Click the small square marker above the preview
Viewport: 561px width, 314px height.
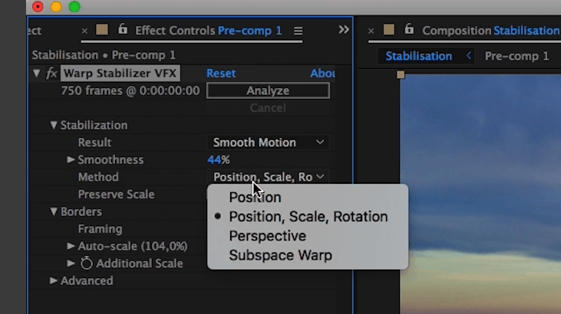(401, 74)
